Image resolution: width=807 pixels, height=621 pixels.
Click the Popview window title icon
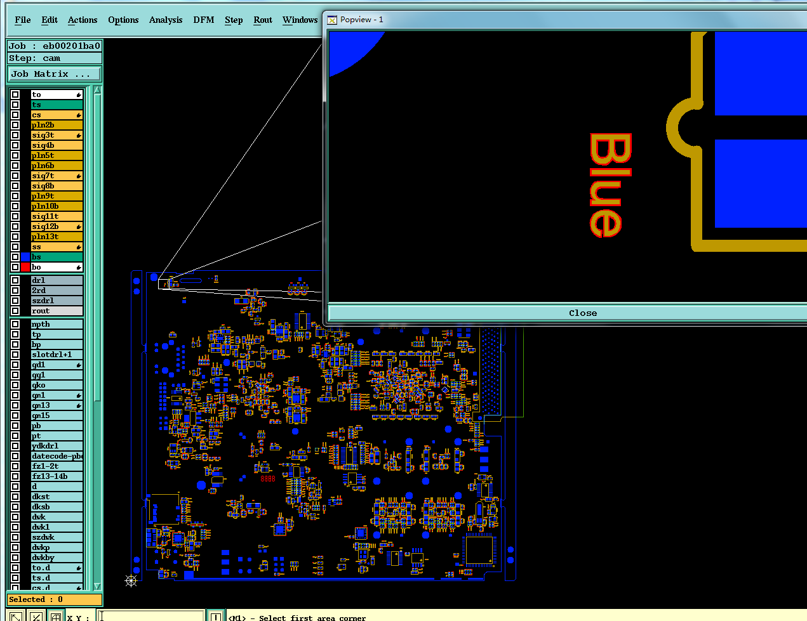[332, 20]
